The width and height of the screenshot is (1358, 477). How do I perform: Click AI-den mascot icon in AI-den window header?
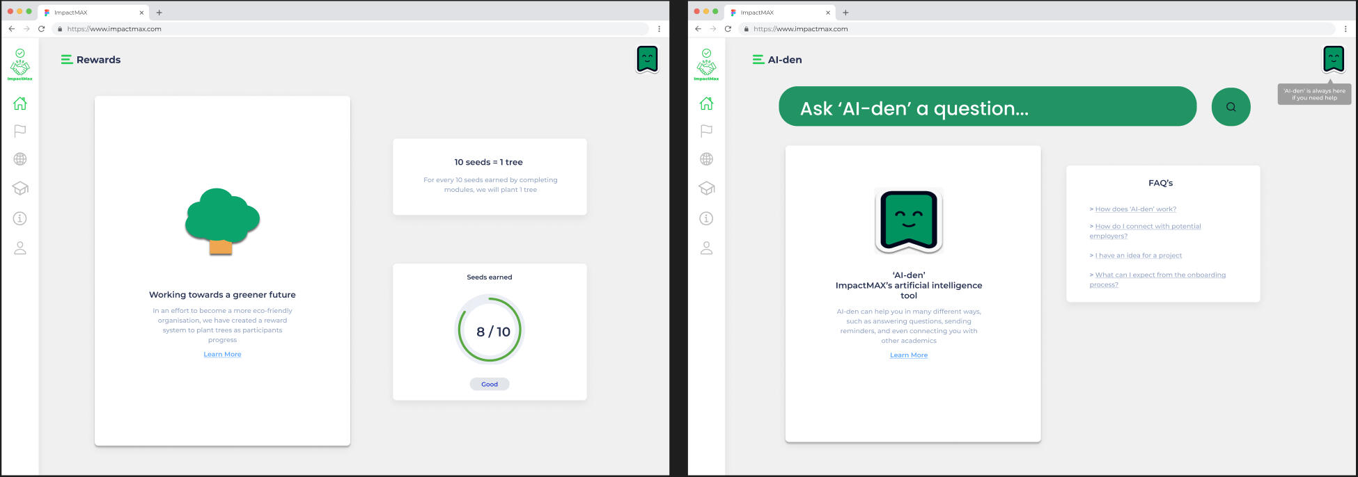coord(1334,59)
